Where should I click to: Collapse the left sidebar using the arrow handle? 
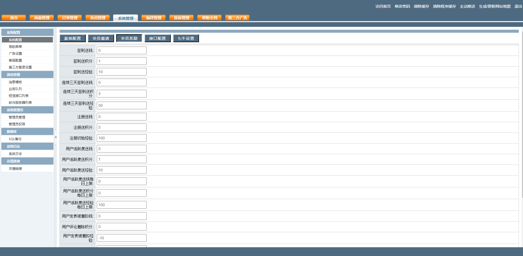click(x=56, y=137)
